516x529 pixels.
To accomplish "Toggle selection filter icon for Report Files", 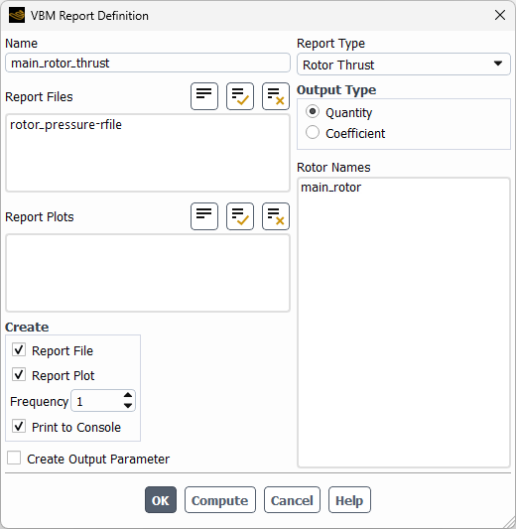I will pyautogui.click(x=204, y=96).
